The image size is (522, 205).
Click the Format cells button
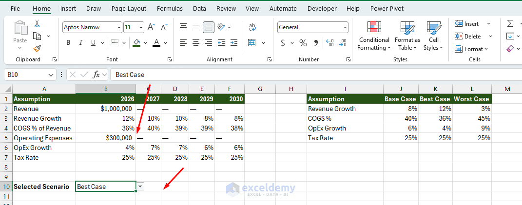[x=472, y=49]
